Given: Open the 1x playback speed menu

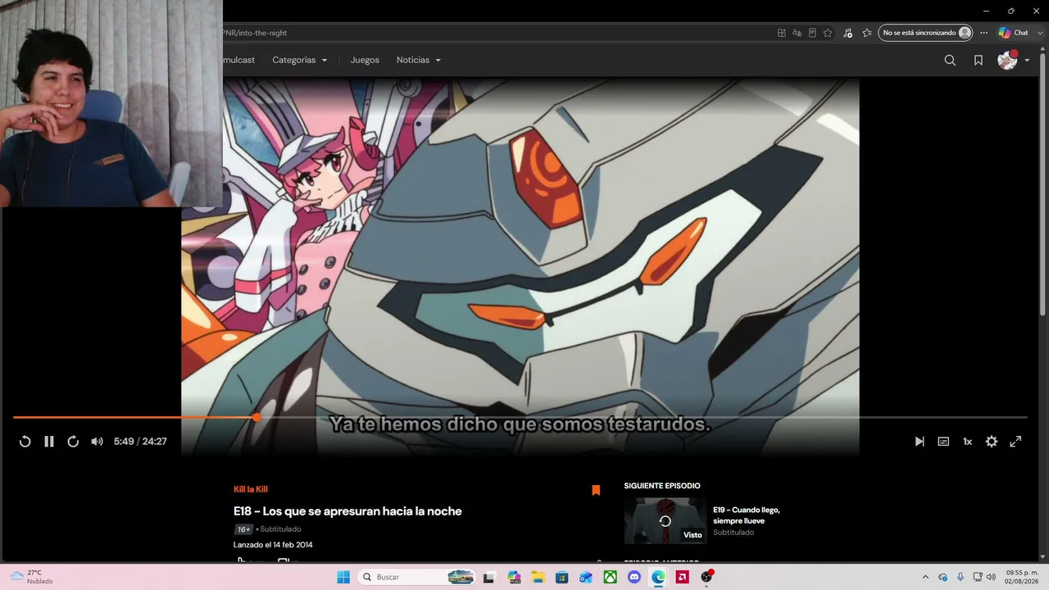Looking at the screenshot, I should [967, 442].
